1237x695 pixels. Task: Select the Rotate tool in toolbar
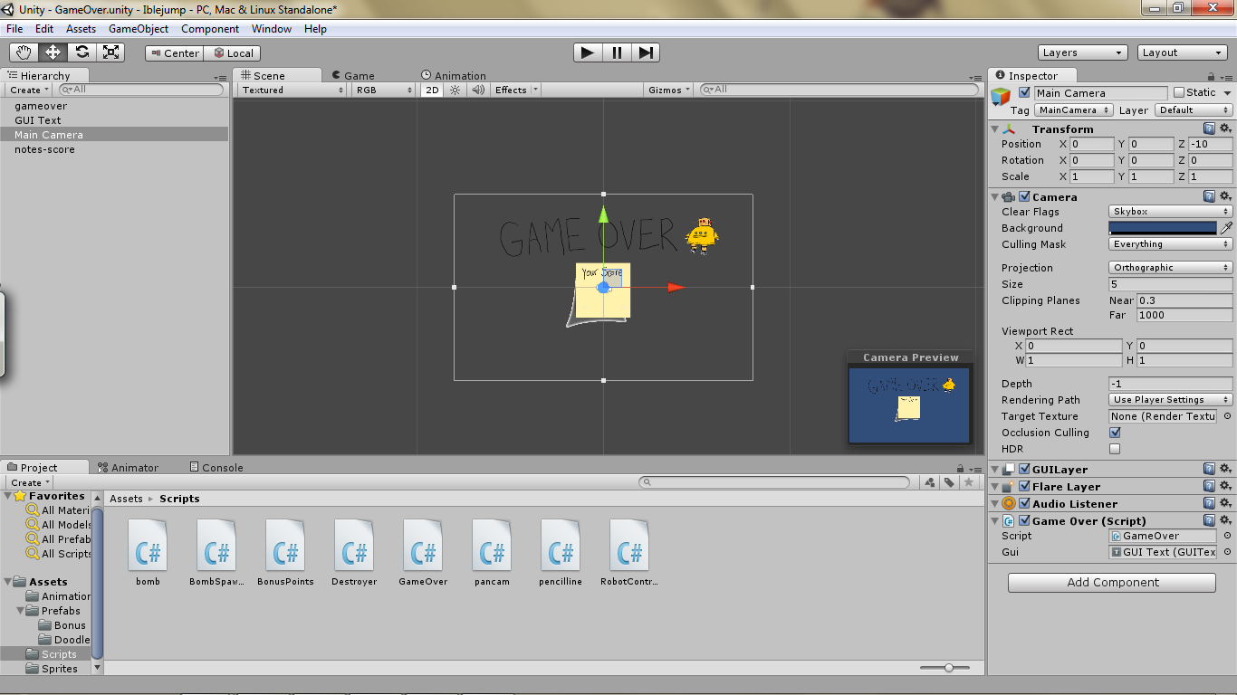point(82,52)
